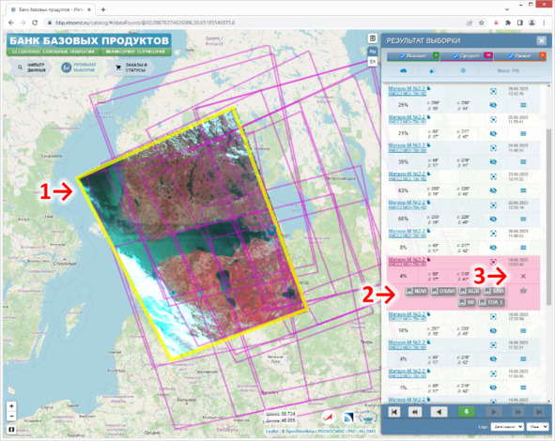The width and height of the screenshot is (555, 441).
Task: Center map on 16.06.2023 scene
Action: tap(493, 345)
